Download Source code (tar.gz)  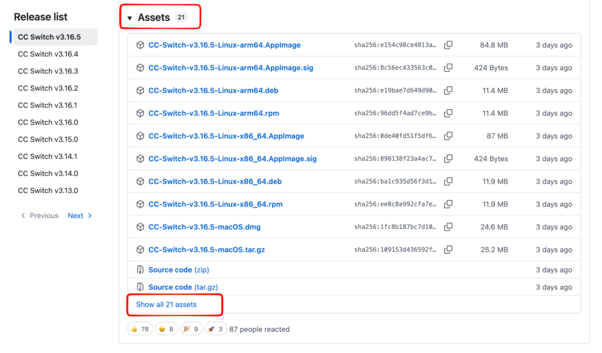[x=183, y=287]
